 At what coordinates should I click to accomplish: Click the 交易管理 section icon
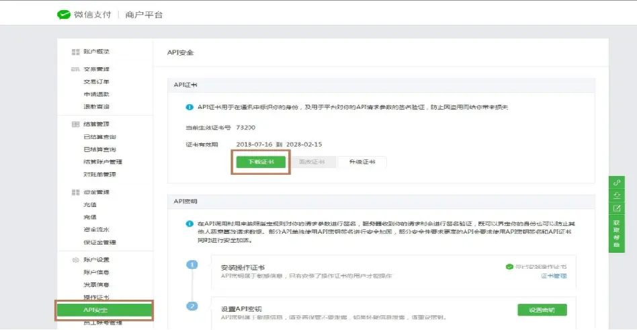tap(75, 69)
